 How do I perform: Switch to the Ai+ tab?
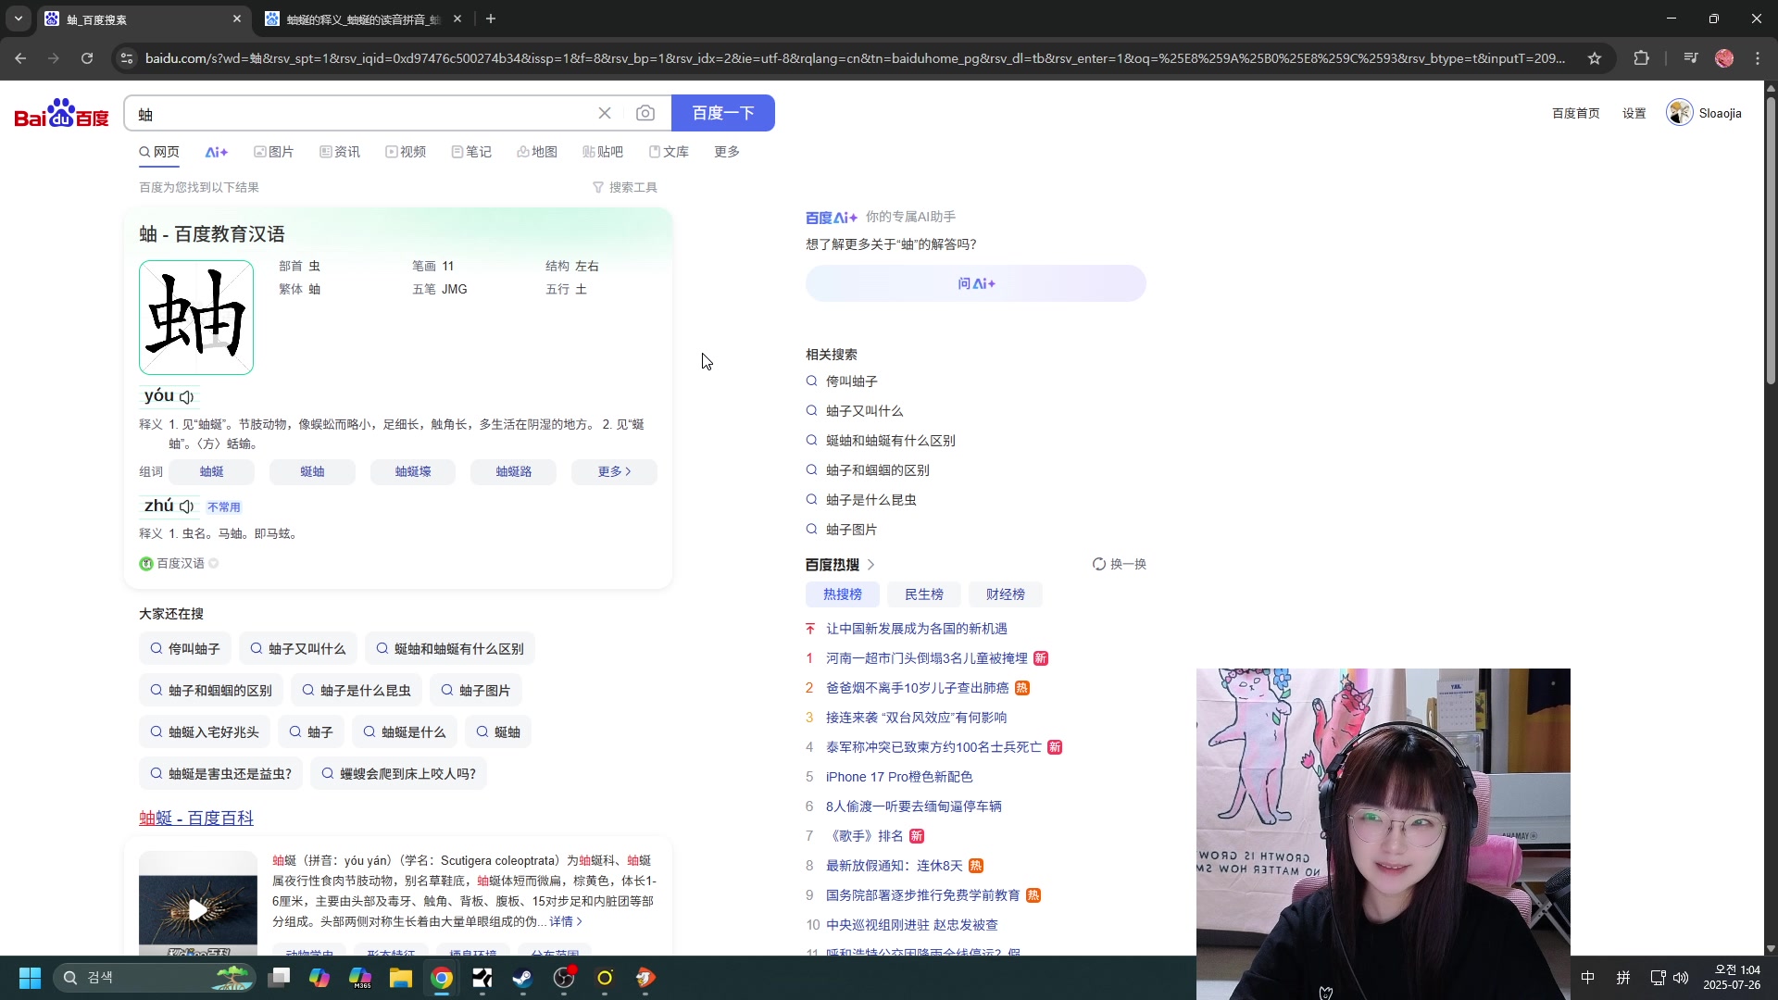217,152
